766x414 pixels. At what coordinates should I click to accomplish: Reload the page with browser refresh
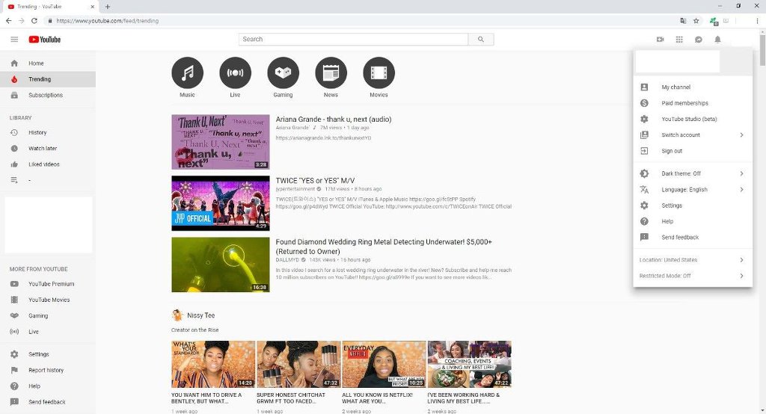(x=34, y=20)
